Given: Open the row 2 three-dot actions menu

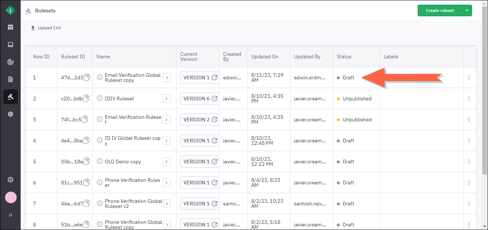Looking at the screenshot, I should [469, 99].
